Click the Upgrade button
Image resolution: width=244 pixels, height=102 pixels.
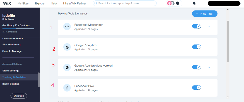pyautogui.click(x=19, y=96)
